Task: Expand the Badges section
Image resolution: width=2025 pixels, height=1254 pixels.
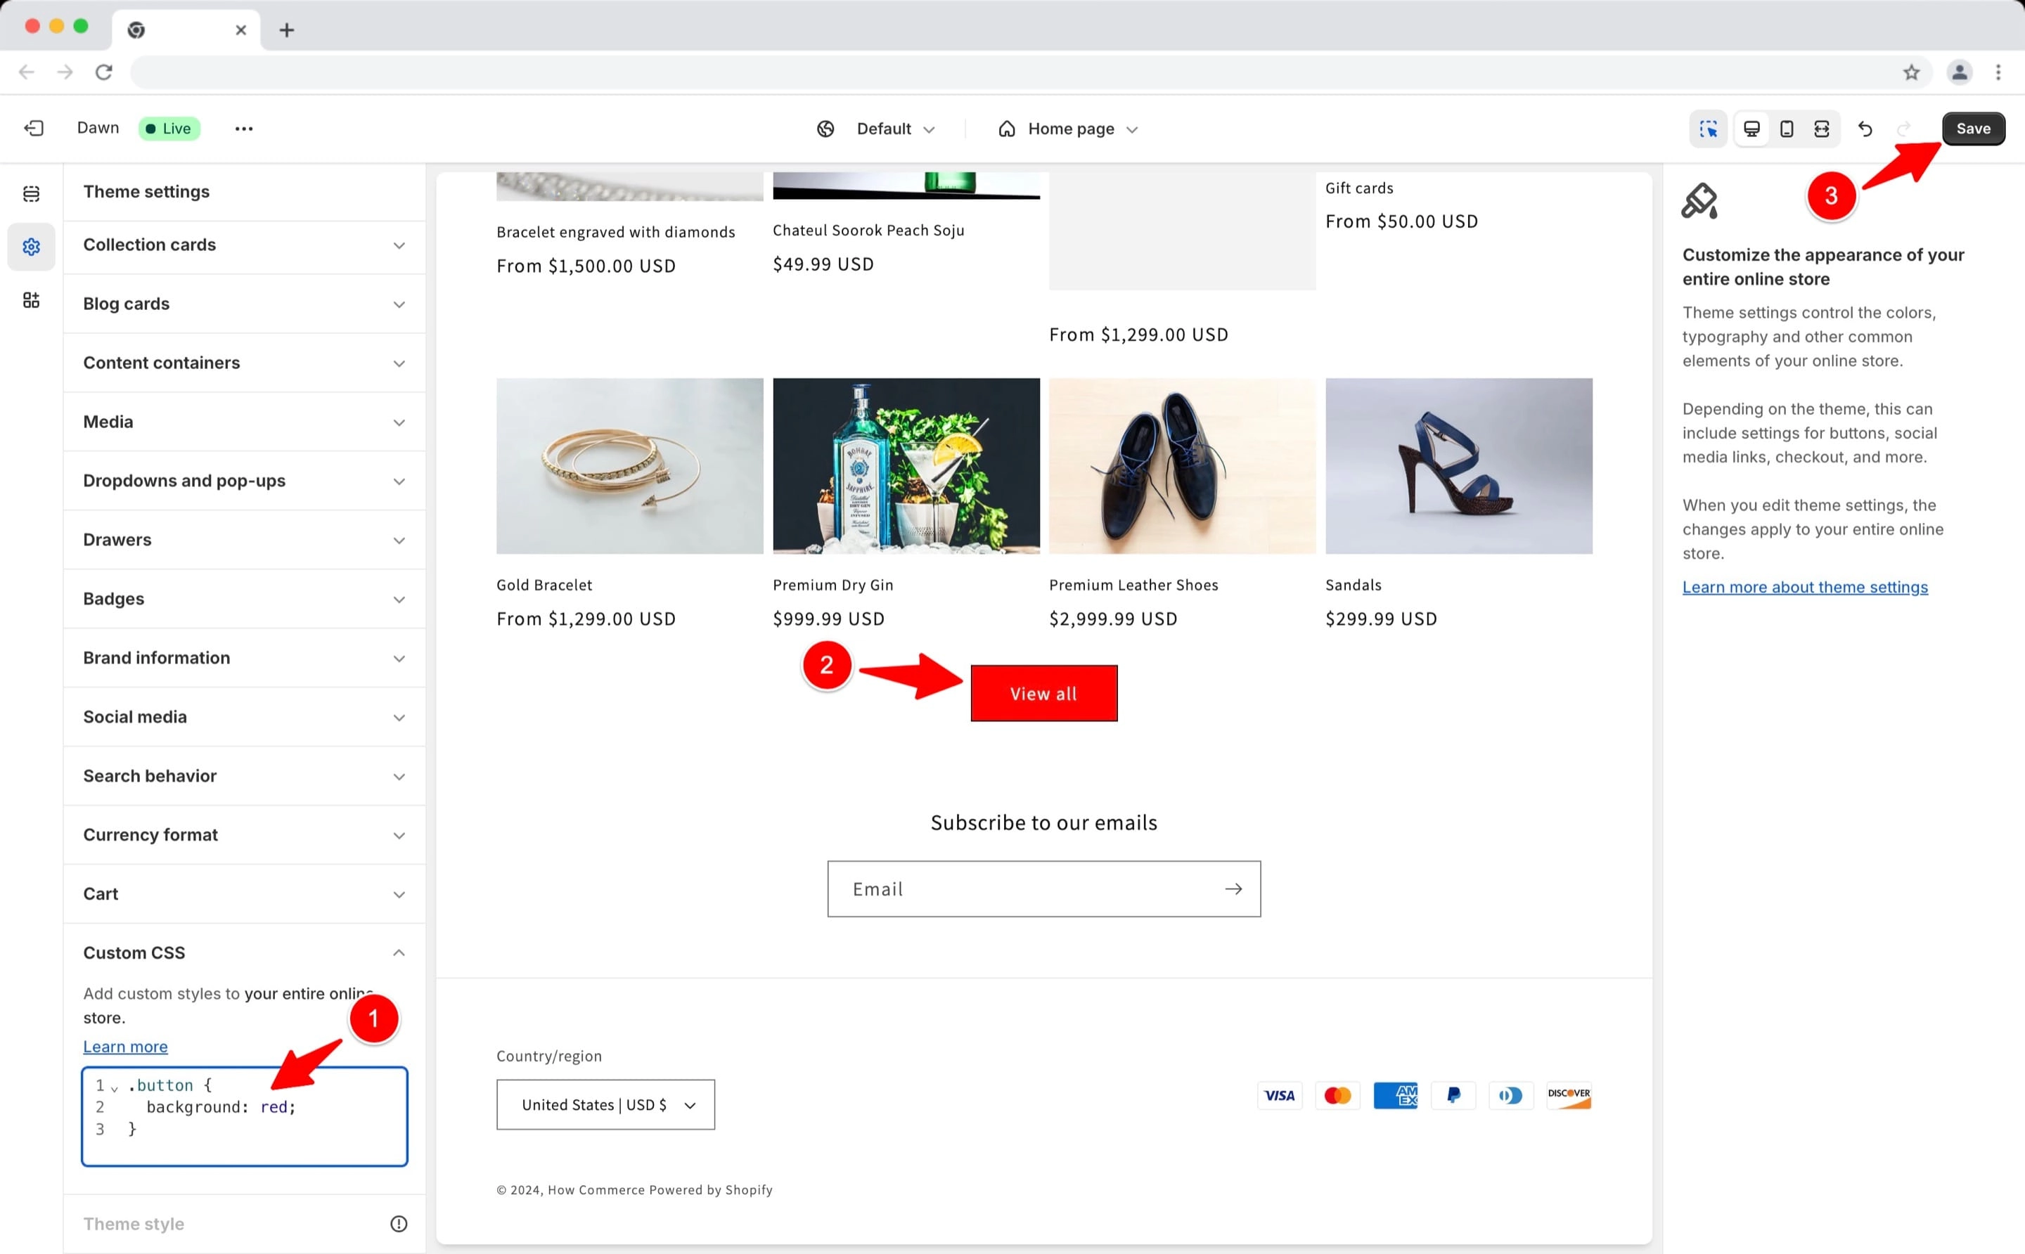Action: click(x=245, y=599)
